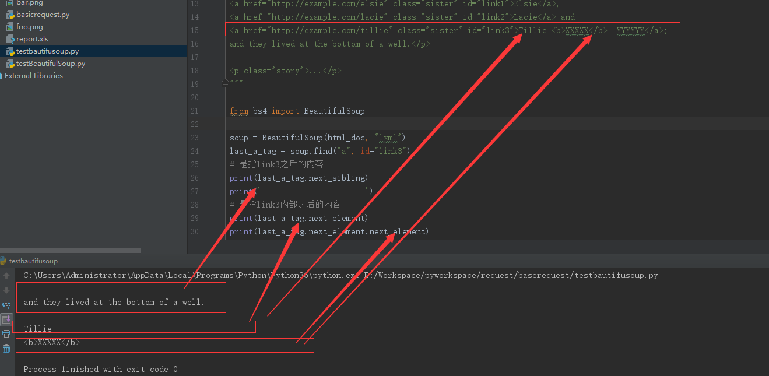Click the word BeautifulSoup in the import line
Screen dimensions: 769x376
coord(334,111)
